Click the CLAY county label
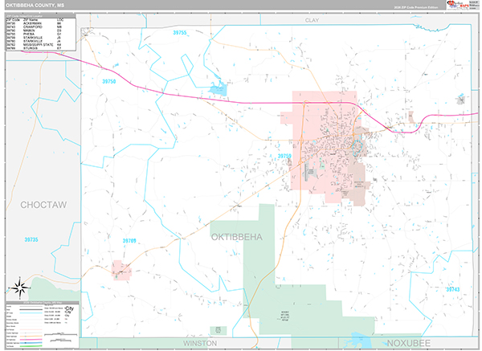The image size is (482, 351). [x=312, y=18]
